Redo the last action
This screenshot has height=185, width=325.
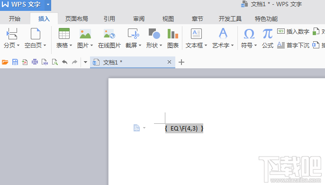[74, 62]
